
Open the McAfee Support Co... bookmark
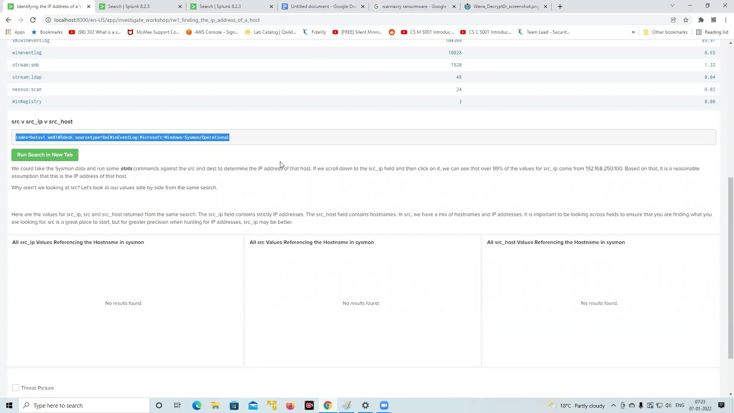tap(154, 32)
